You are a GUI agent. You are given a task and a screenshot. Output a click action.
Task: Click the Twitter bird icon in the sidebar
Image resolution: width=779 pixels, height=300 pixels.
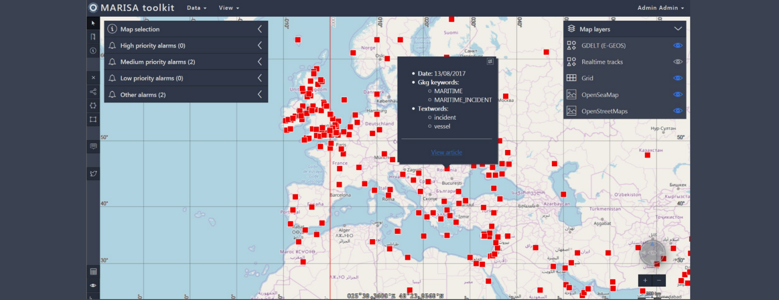93,173
